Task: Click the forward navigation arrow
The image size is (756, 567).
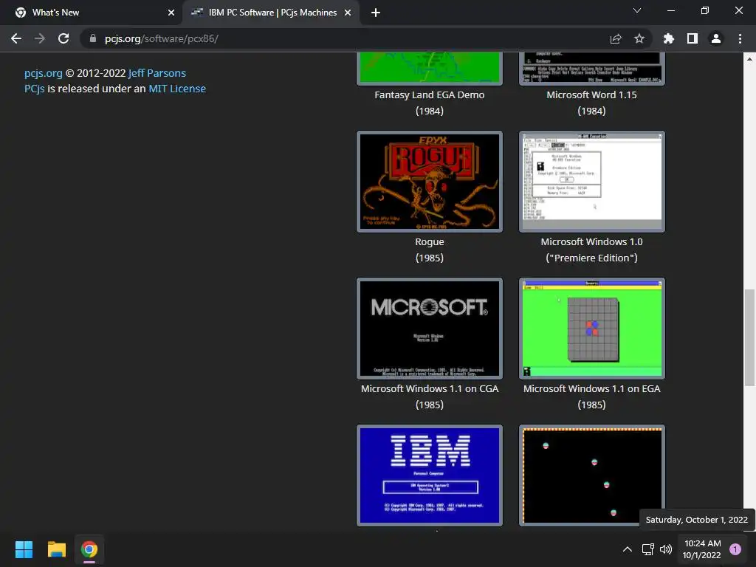Action: tap(40, 38)
